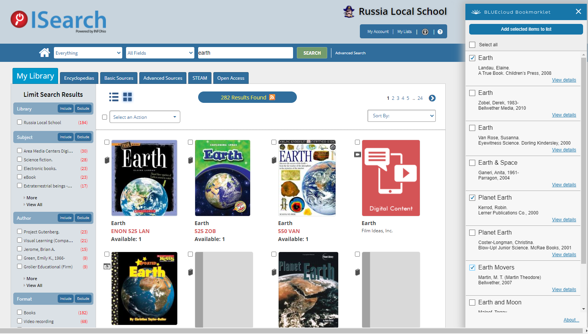Switch to the Open Access tab

coord(231,78)
